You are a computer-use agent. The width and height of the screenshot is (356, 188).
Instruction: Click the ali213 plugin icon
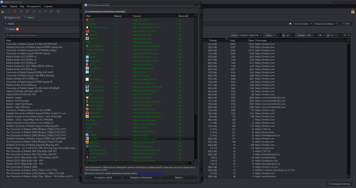(87, 31)
